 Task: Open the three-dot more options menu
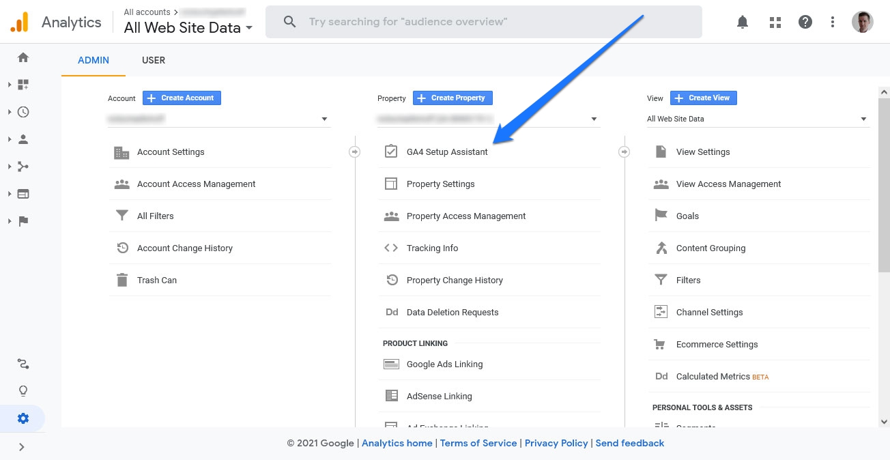tap(833, 22)
